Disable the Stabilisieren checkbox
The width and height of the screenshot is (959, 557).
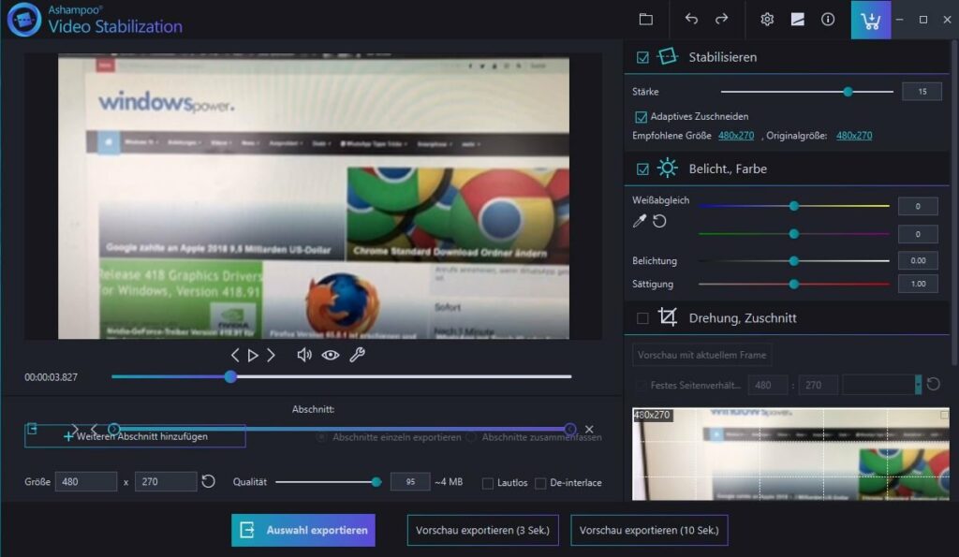pyautogui.click(x=642, y=57)
